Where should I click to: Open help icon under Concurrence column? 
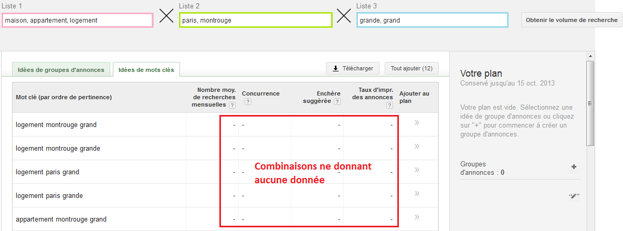pos(248,102)
